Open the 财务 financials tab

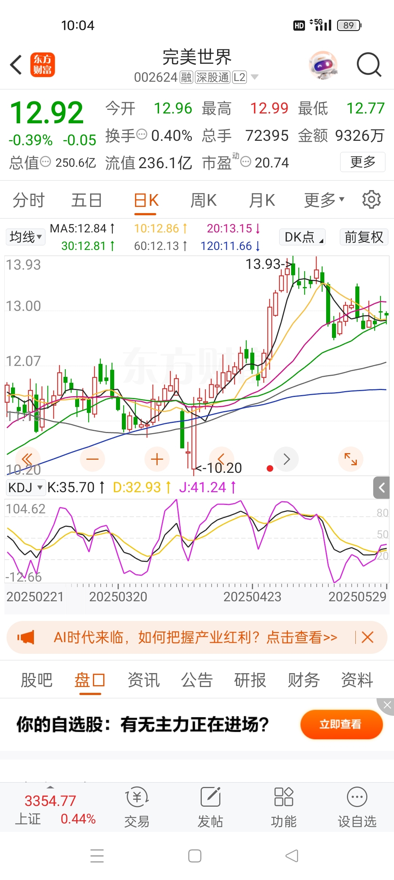tap(304, 680)
